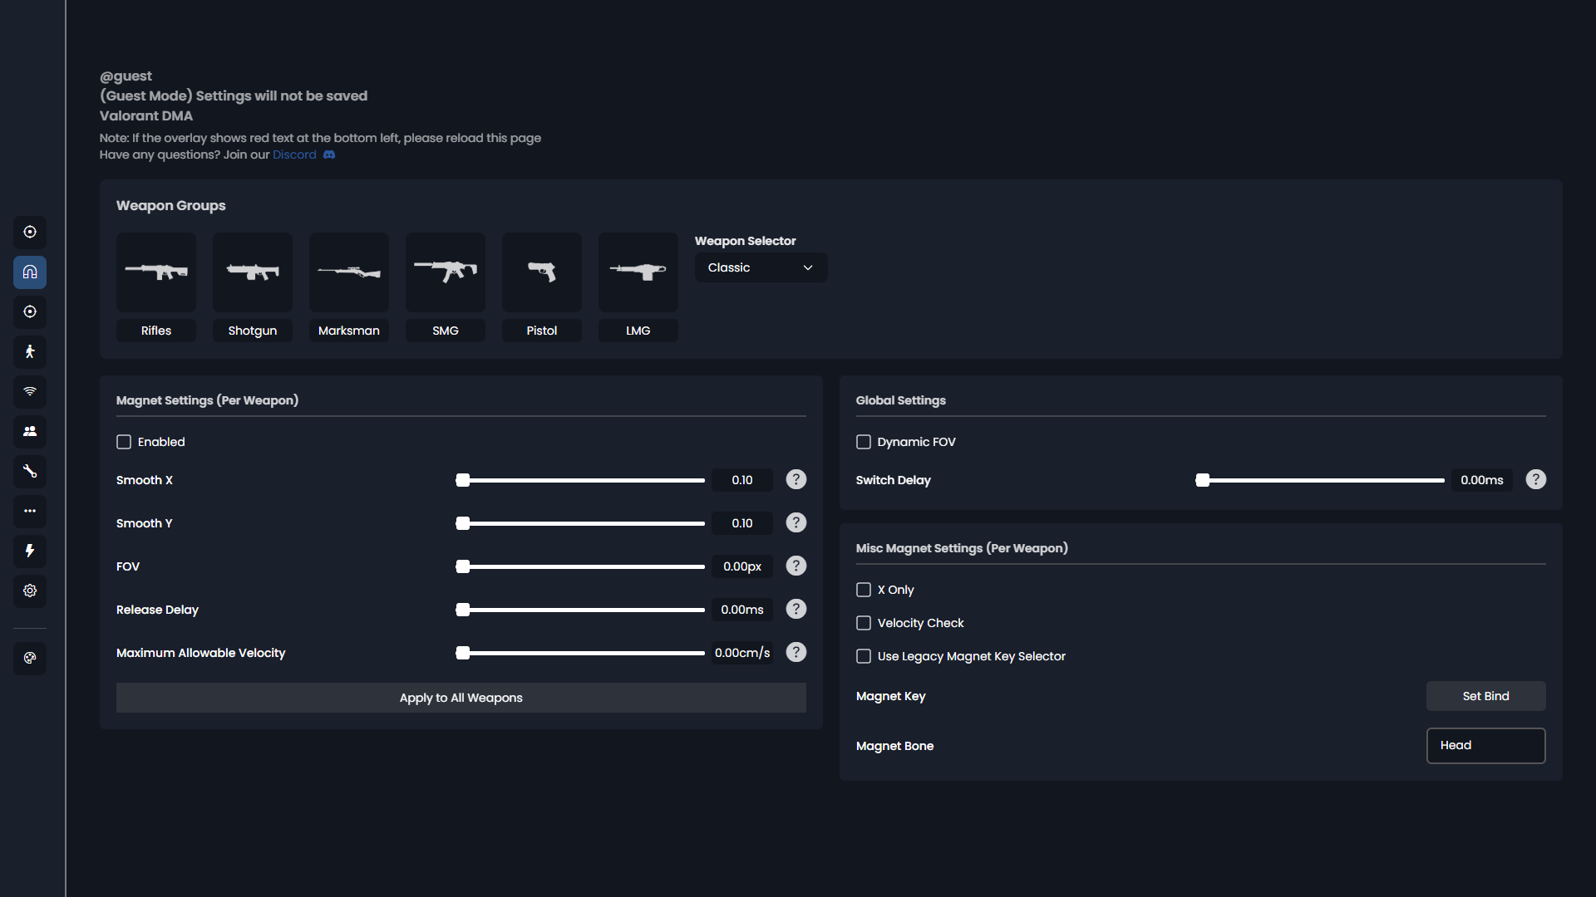Open the wifi signal sidebar icon

click(x=30, y=392)
